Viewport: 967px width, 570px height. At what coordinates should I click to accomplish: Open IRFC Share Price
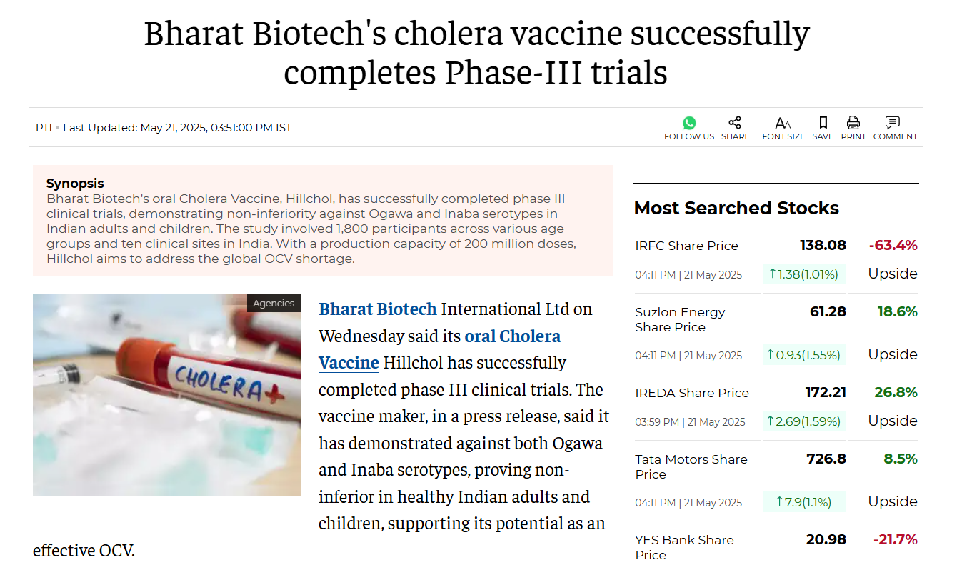(686, 246)
